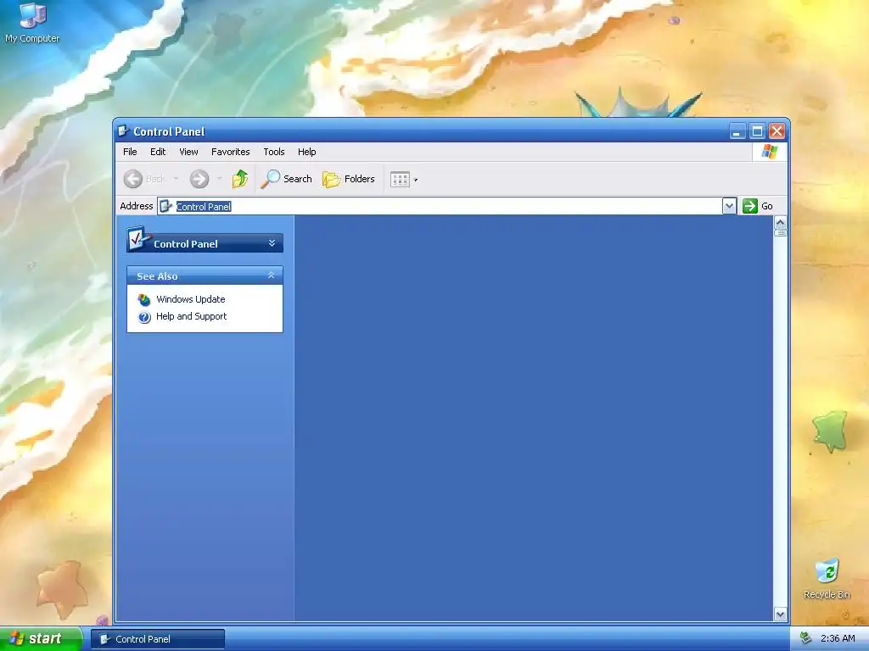Select the My Computer desktop icon
This screenshot has height=651, width=869.
32,23
